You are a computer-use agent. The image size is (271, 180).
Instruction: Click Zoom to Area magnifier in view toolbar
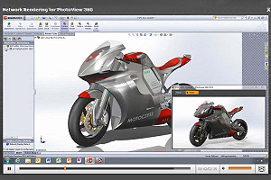(x=133, y=35)
